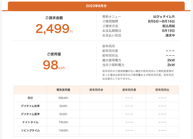Viewport: 193px width, 139px height.
Task: Click the お支払い状況 label
Action: [112, 35]
